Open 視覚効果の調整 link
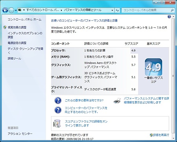Image resolution: width=177 pixels, height=142 pixels. tap(17, 27)
